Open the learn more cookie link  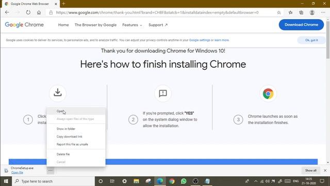point(222,40)
